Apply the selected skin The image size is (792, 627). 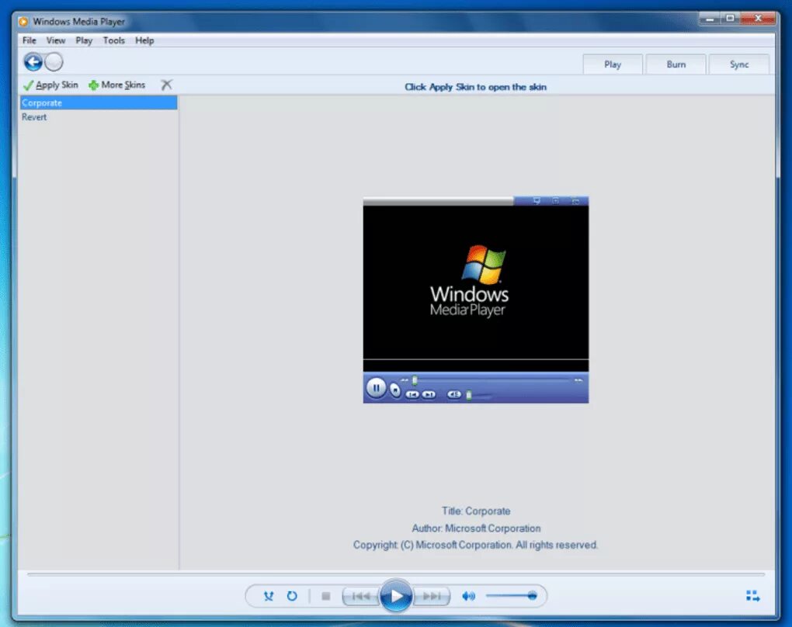[x=50, y=85]
